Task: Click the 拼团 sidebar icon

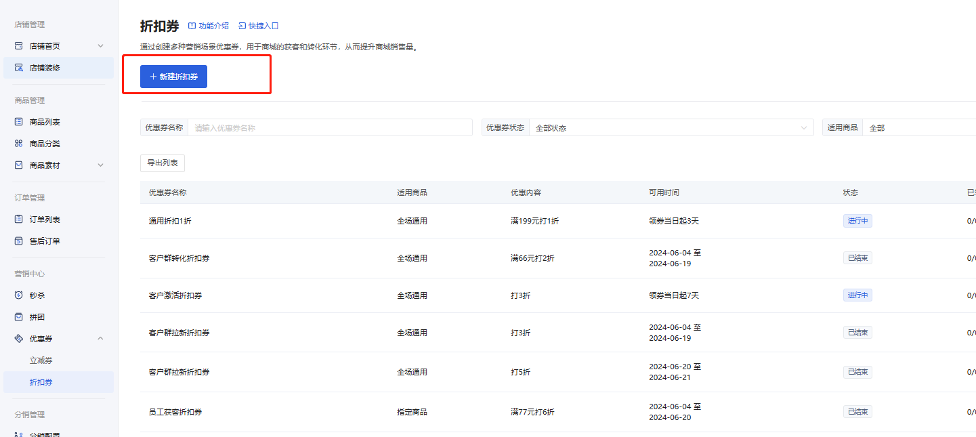Action: click(19, 317)
